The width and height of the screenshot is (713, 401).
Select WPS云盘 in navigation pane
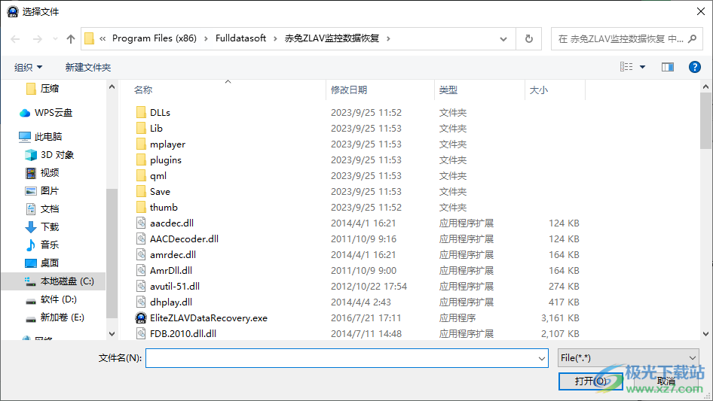tap(46, 113)
